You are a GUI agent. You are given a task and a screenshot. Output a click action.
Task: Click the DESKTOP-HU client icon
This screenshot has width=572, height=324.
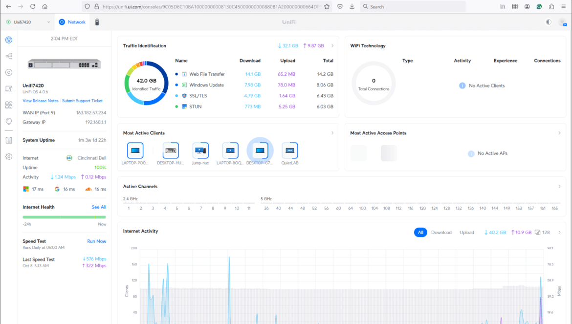170,150
